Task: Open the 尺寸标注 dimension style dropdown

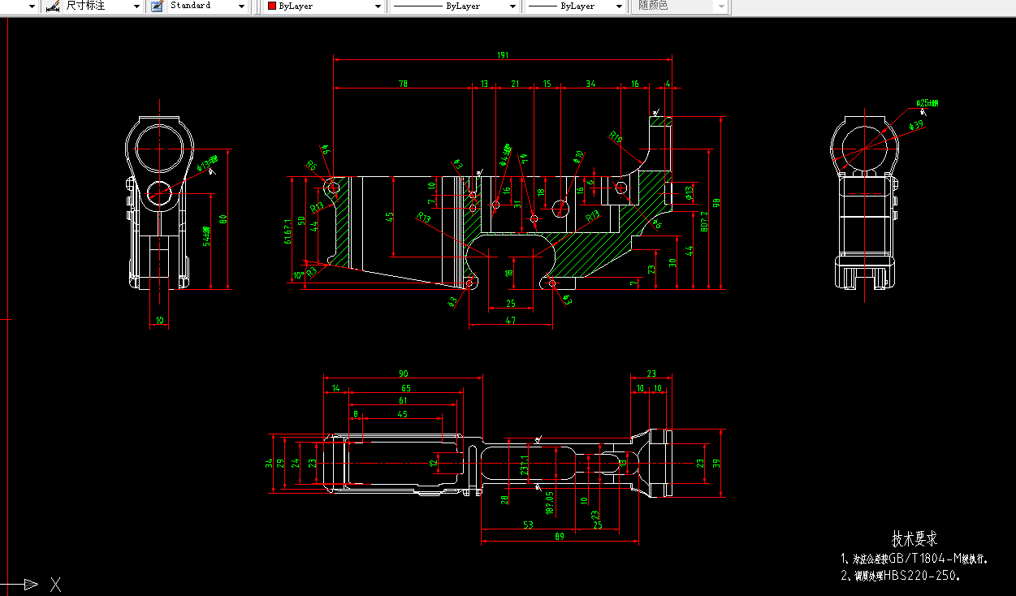Action: point(137,6)
